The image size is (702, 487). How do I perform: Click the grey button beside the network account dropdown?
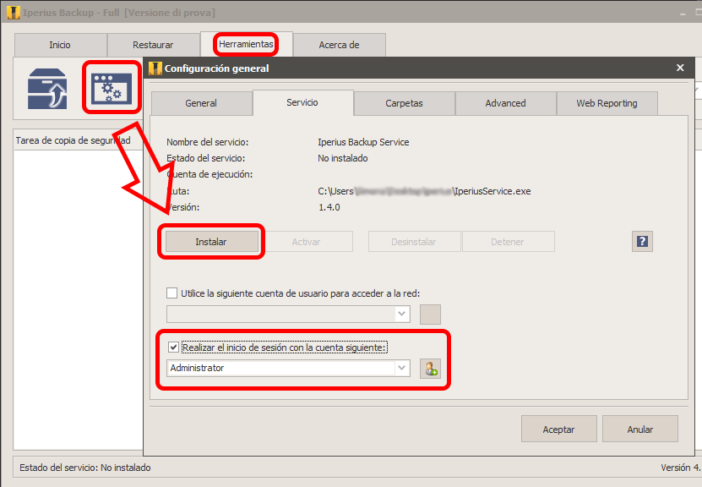pyautogui.click(x=430, y=314)
